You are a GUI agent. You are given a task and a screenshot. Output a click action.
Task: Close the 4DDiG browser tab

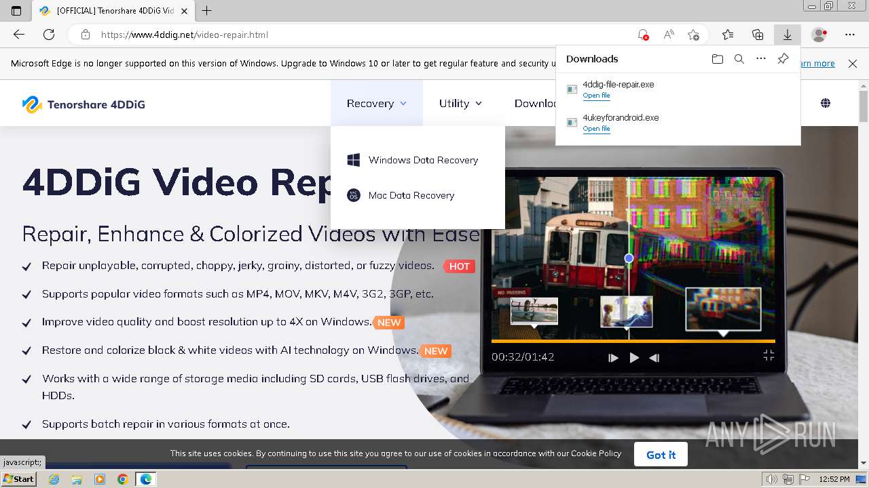click(x=184, y=11)
